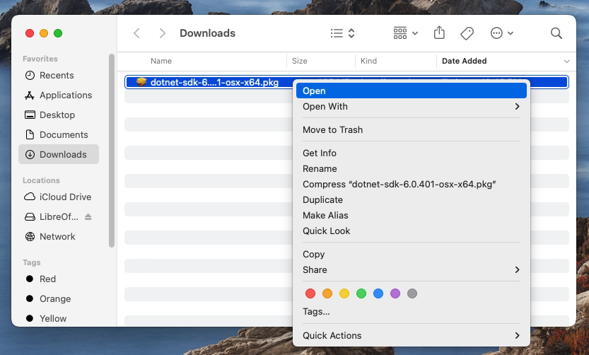Choose Tags... in the context menu
The width and height of the screenshot is (589, 355).
(x=412, y=312)
